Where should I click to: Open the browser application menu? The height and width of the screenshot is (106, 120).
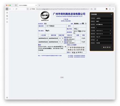pyautogui.click(x=113, y=9)
